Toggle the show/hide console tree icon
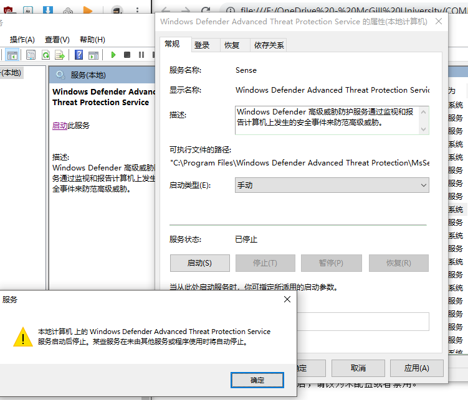 (x=12, y=55)
